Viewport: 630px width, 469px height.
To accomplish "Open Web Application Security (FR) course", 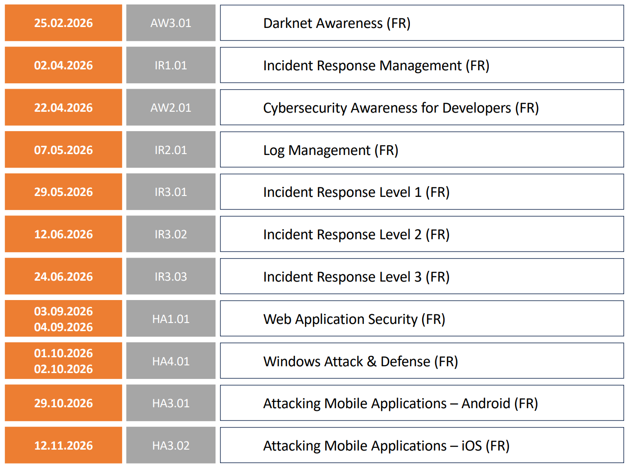I will pos(354,319).
